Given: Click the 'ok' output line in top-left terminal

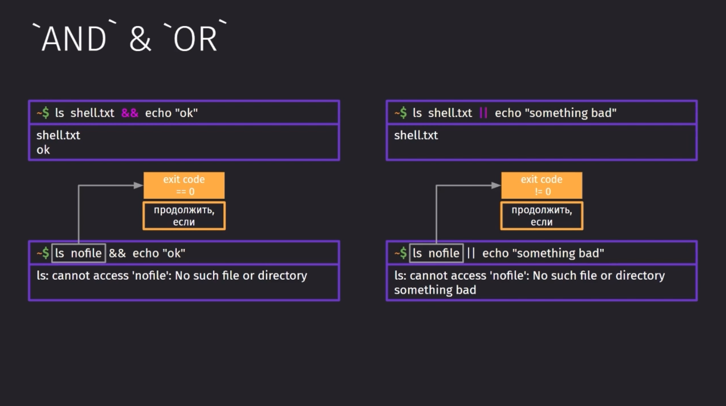Looking at the screenshot, I should (43, 150).
